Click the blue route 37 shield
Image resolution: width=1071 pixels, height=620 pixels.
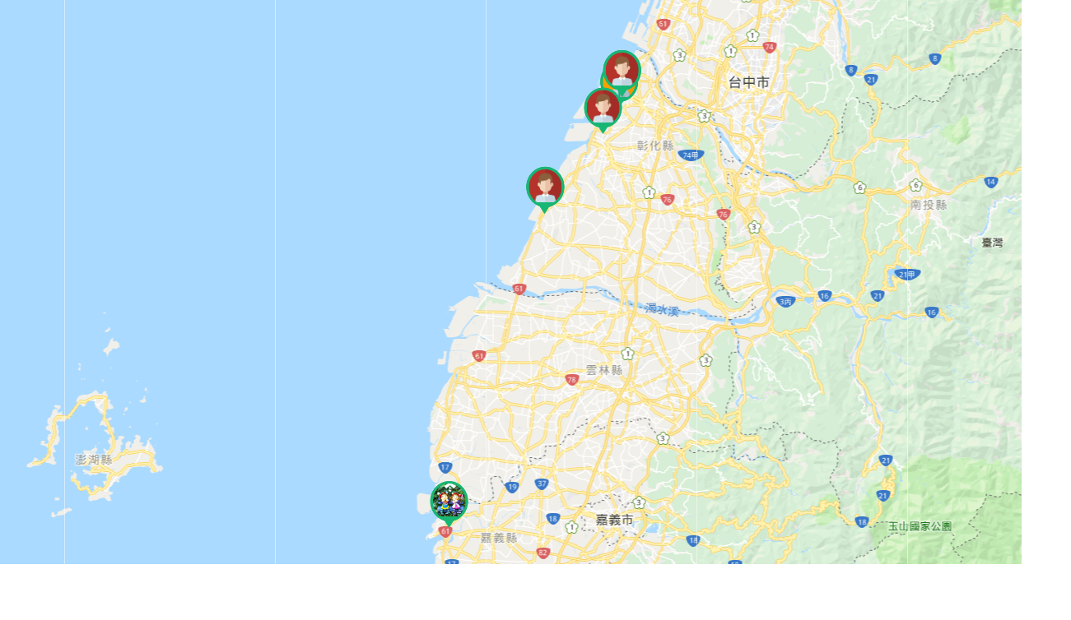click(x=541, y=484)
